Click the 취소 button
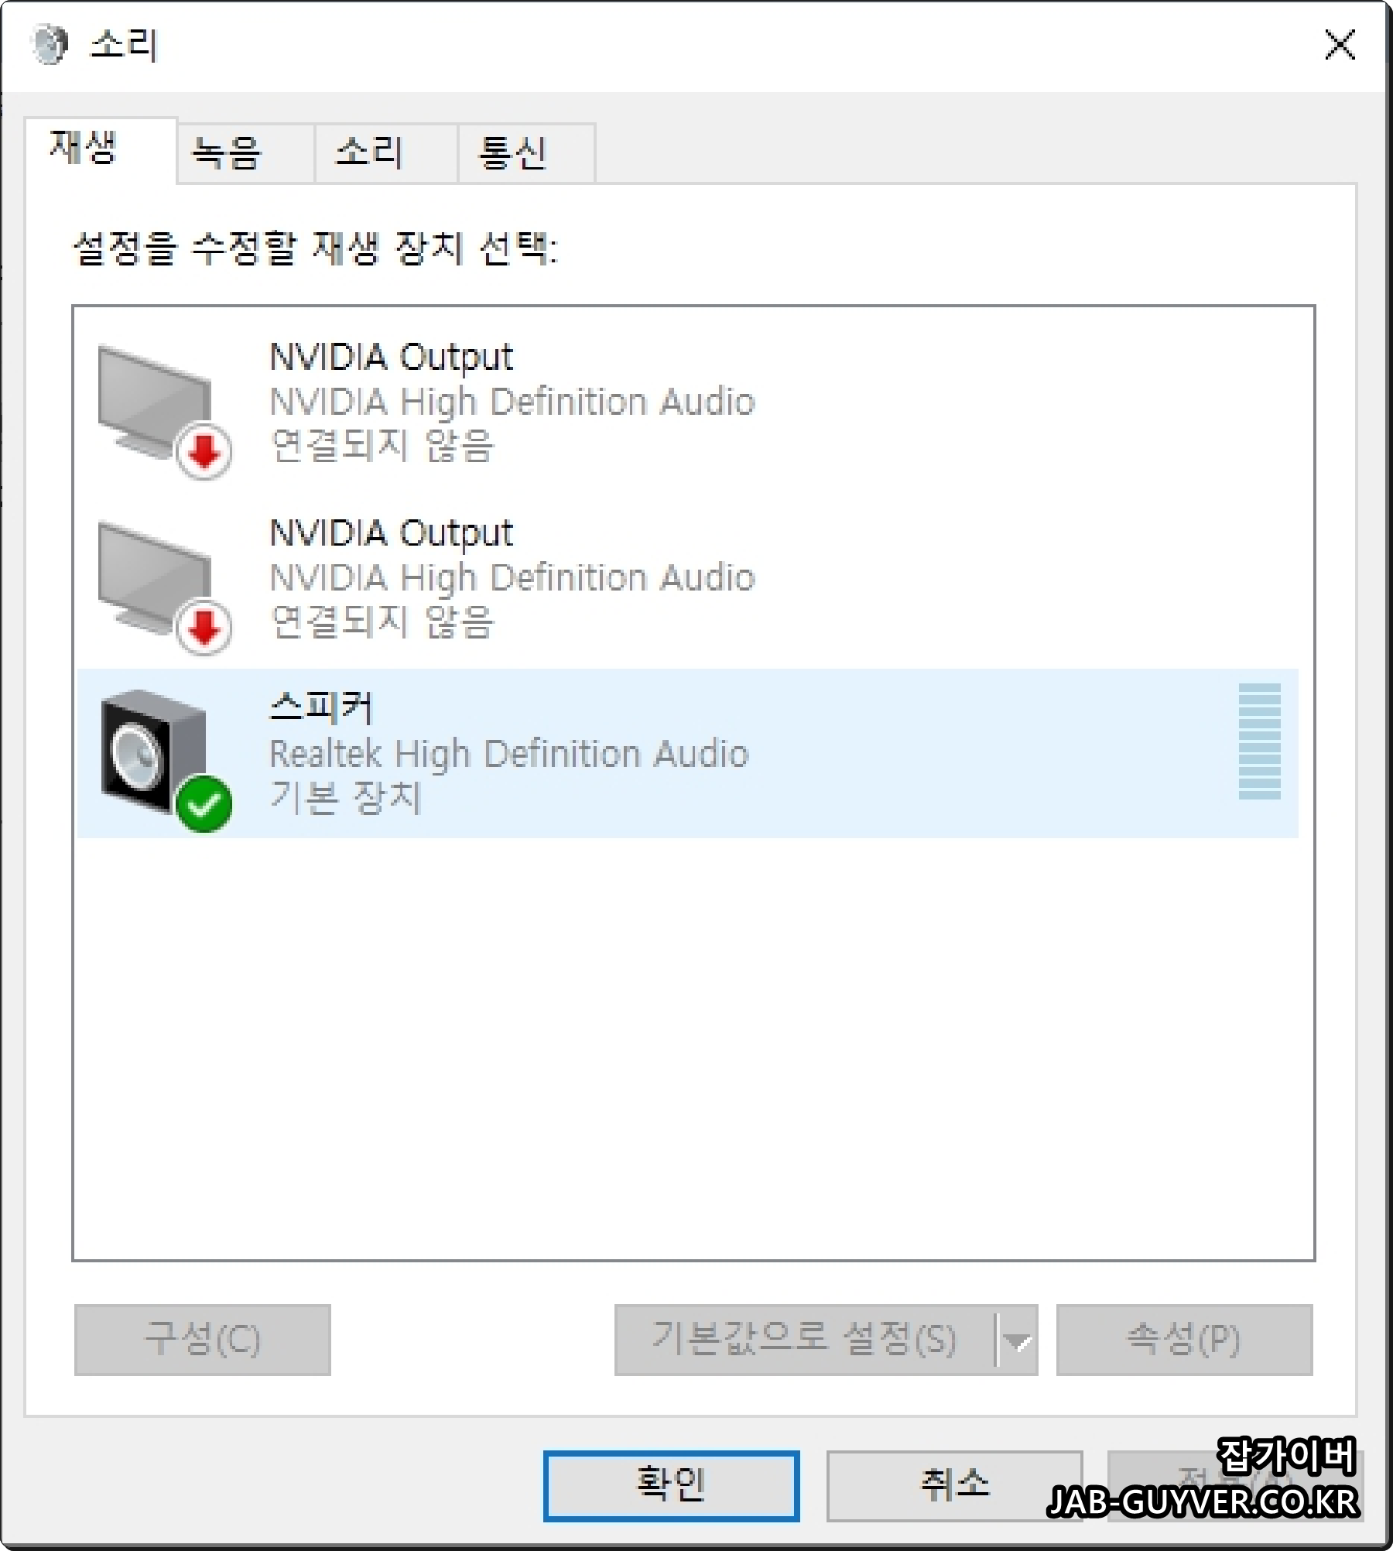This screenshot has height=1551, width=1393. [954, 1485]
